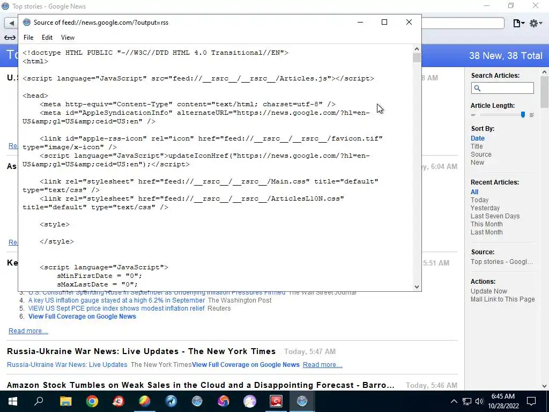Show hidden system tray icons
The width and height of the screenshot is (549, 412).
coord(454,401)
